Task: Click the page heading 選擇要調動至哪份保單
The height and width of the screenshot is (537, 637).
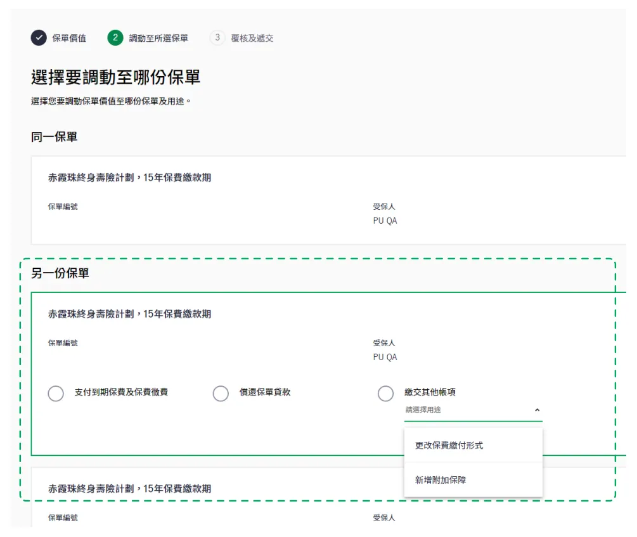Action: (x=116, y=77)
